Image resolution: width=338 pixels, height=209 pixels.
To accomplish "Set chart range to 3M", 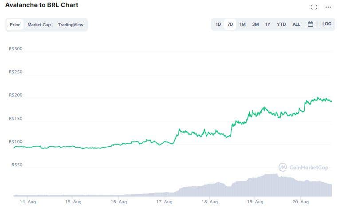I will (x=255, y=24).
